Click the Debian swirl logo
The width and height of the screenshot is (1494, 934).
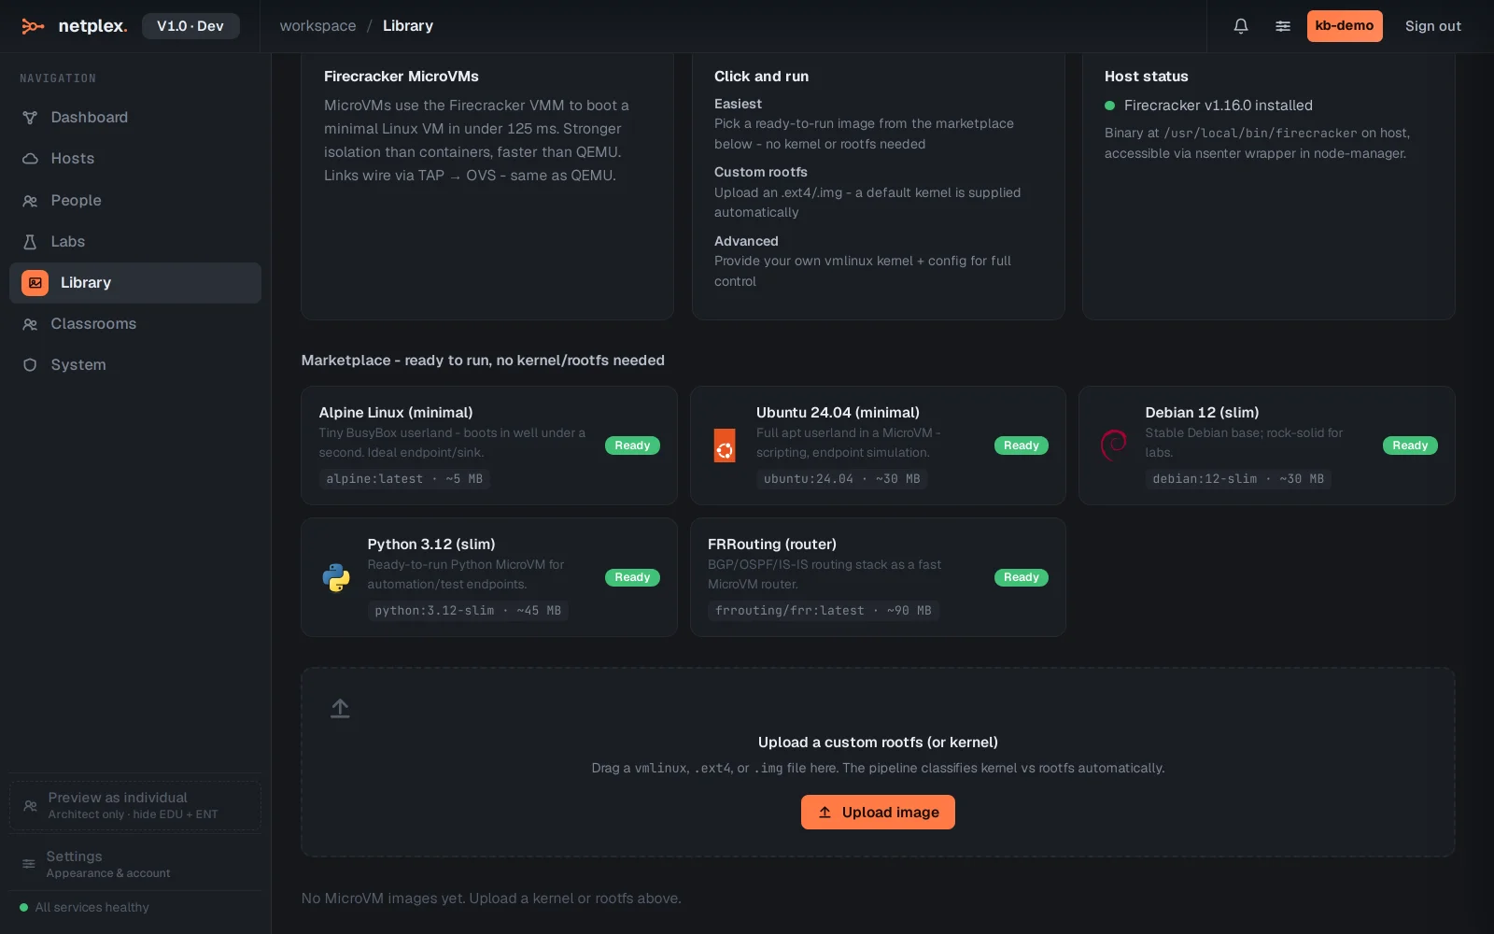coord(1114,446)
